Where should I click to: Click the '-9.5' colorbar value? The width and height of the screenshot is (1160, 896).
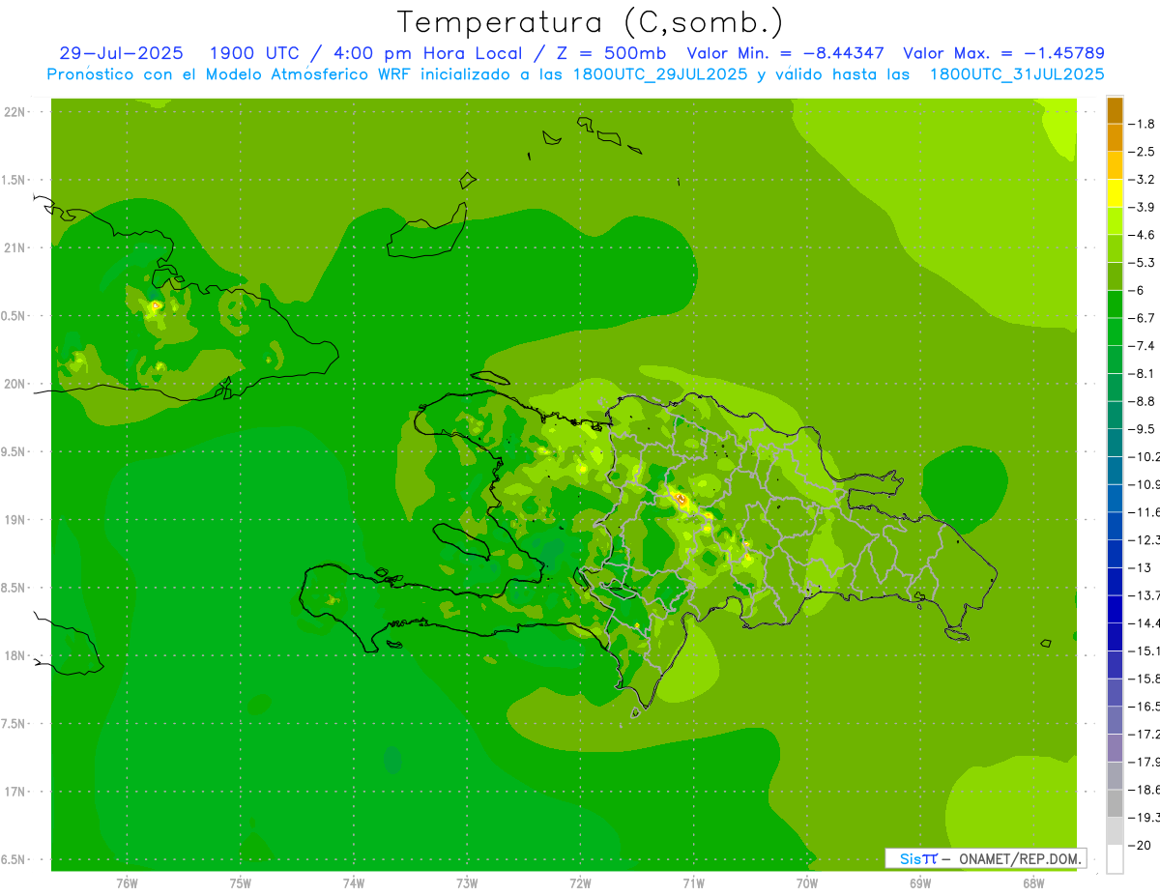point(1142,429)
